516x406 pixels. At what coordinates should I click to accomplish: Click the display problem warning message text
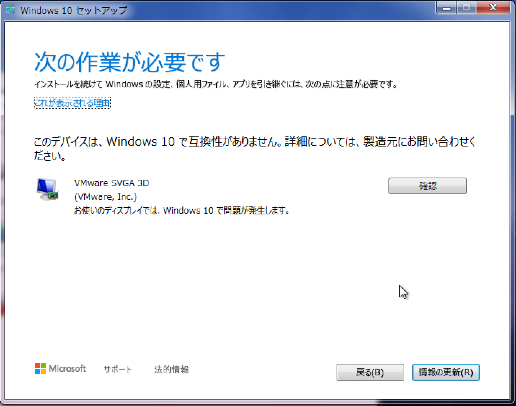(182, 210)
